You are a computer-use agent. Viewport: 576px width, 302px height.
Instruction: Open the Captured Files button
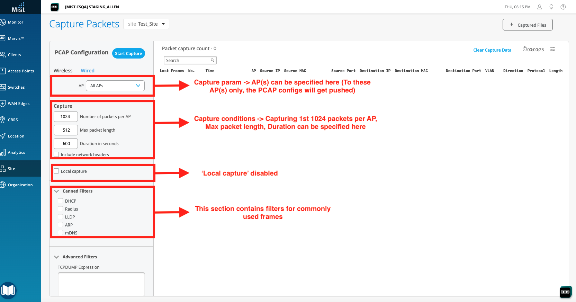point(527,25)
